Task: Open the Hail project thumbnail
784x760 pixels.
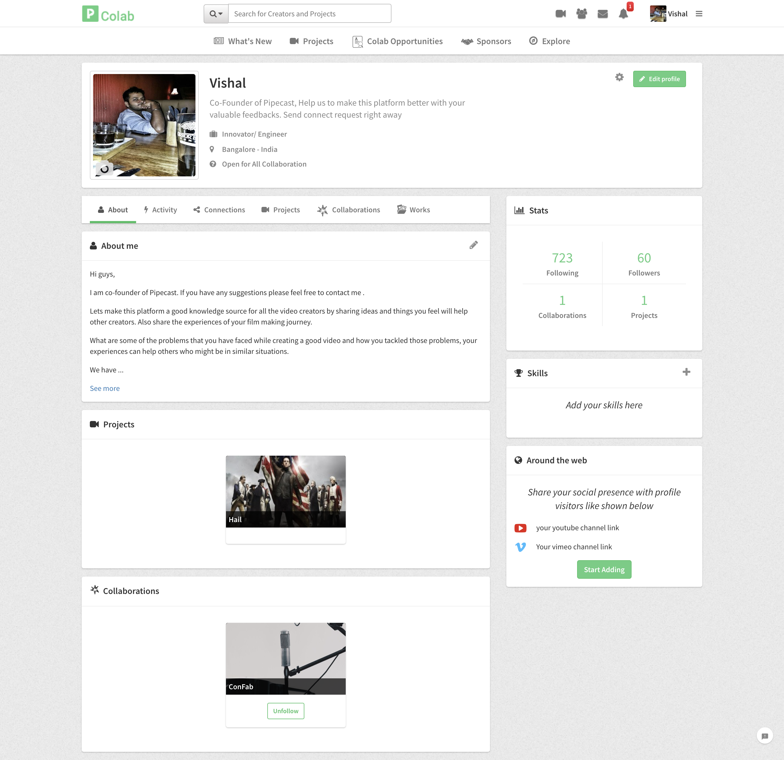Action: (x=285, y=492)
